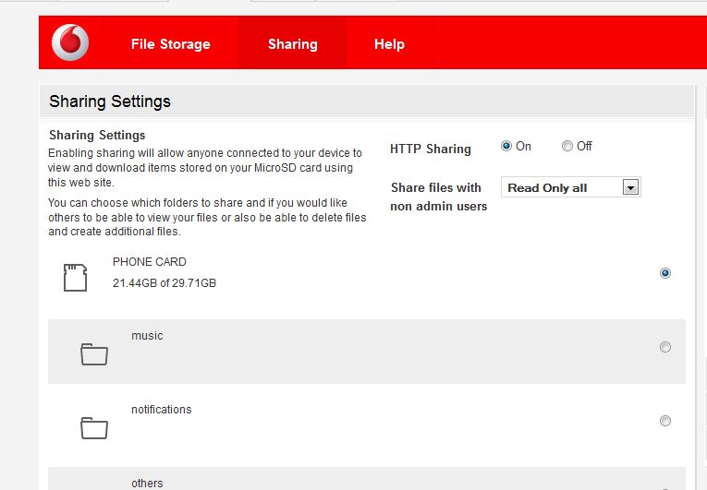Click the Vodafone logo icon
The image size is (707, 490).
(x=70, y=42)
